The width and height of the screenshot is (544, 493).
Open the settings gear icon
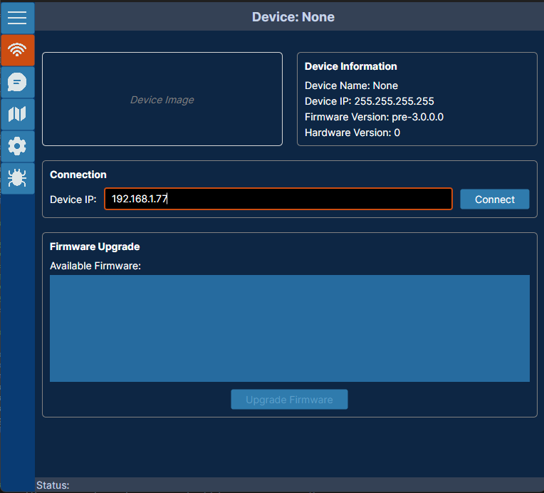(x=17, y=146)
